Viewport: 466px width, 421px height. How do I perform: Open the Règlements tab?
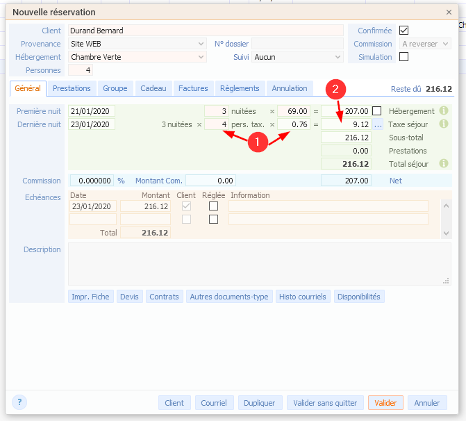240,89
